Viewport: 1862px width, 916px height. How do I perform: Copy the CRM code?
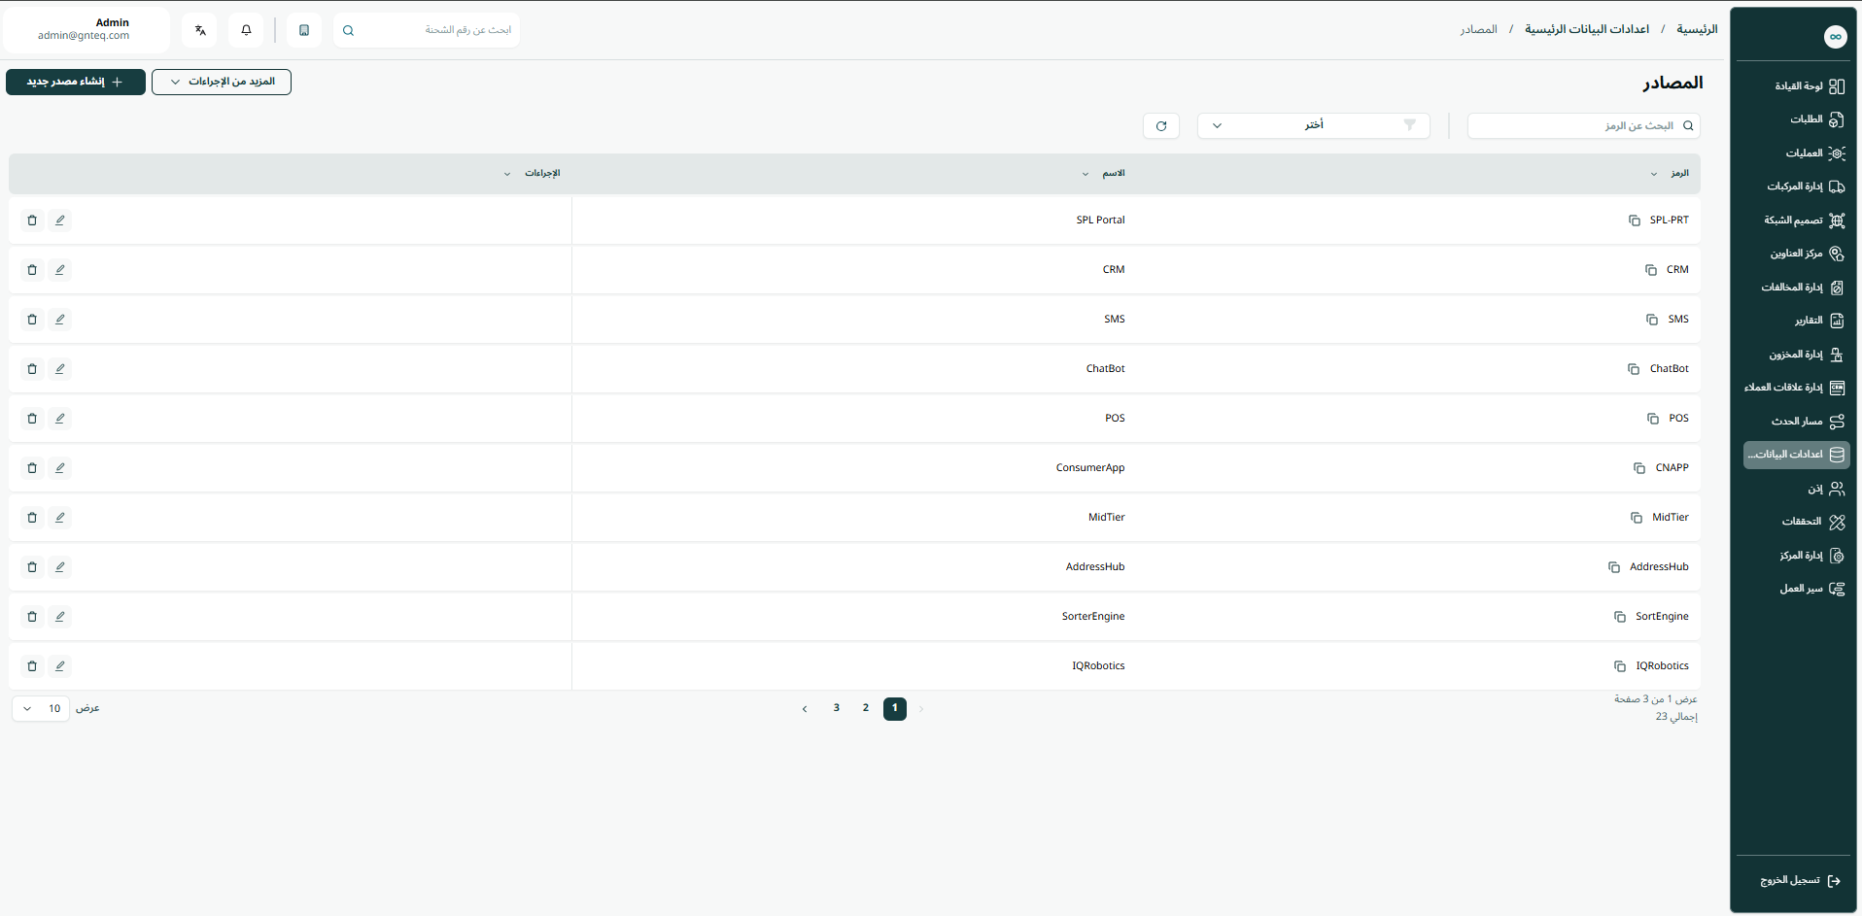[1651, 270]
